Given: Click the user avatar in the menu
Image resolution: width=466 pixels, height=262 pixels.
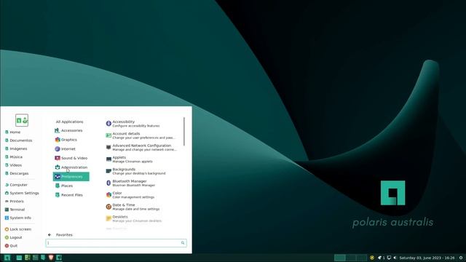Looking at the screenshot, I should [x=22, y=120].
